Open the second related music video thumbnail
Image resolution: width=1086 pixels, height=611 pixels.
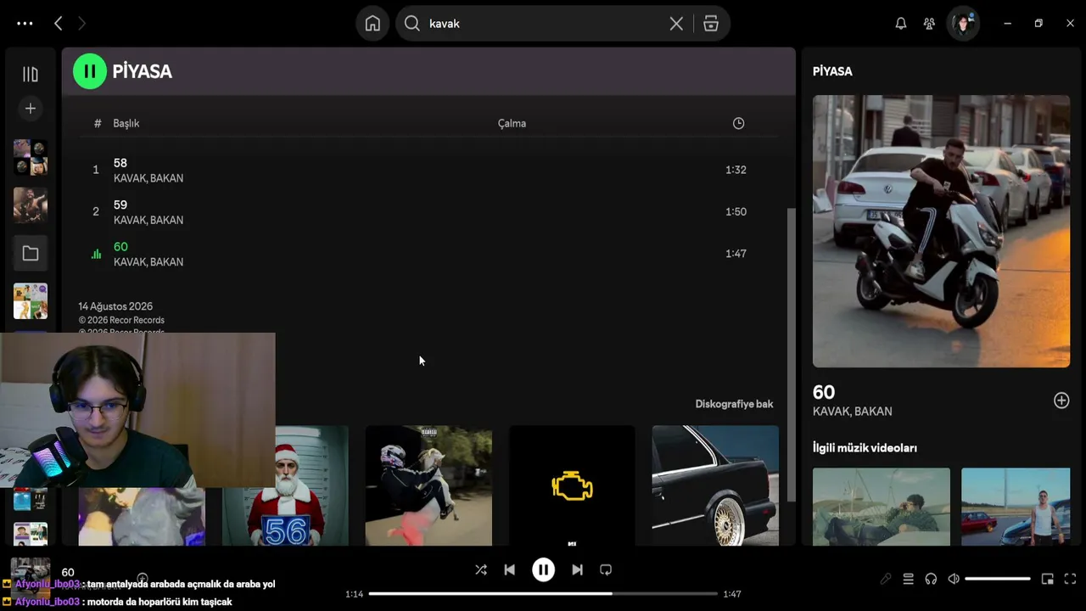tap(1016, 507)
